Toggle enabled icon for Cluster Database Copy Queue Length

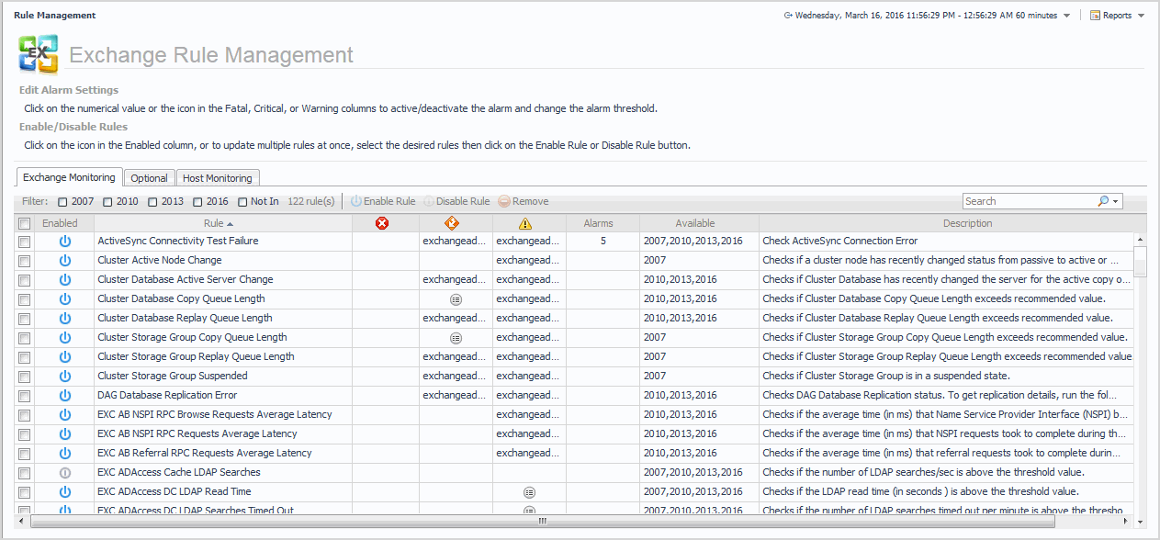(64, 298)
